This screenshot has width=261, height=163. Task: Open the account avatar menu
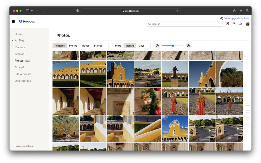(x=248, y=24)
